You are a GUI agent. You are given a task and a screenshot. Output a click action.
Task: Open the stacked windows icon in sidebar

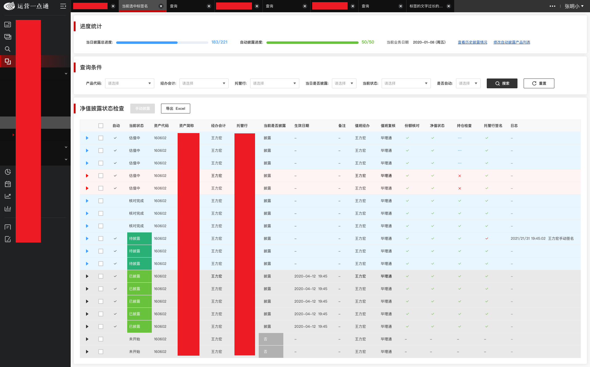click(x=8, y=37)
